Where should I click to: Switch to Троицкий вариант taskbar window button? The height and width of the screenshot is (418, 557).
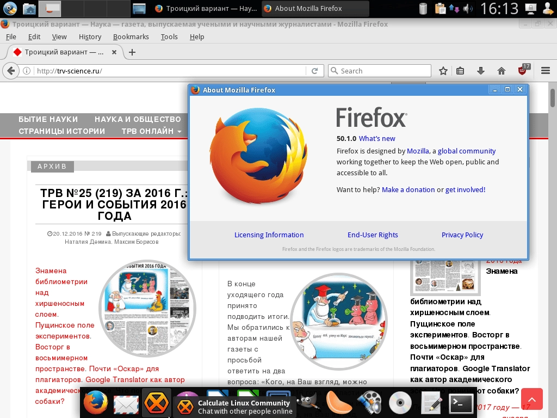click(206, 9)
